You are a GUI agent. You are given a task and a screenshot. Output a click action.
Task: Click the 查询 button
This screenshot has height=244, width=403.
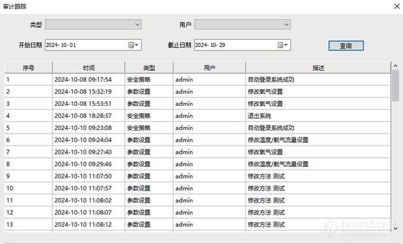(346, 45)
